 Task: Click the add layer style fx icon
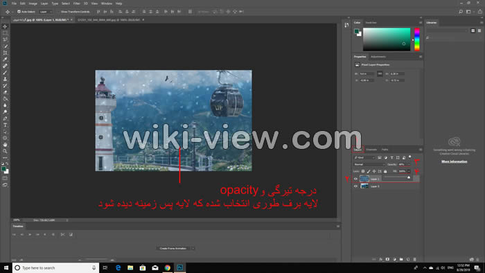click(381, 259)
